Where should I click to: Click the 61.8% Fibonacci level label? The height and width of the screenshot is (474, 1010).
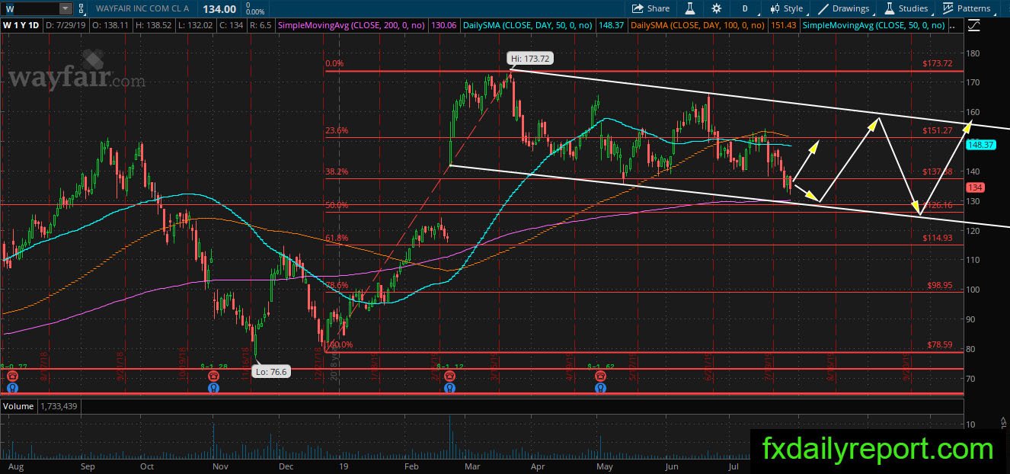coord(337,238)
